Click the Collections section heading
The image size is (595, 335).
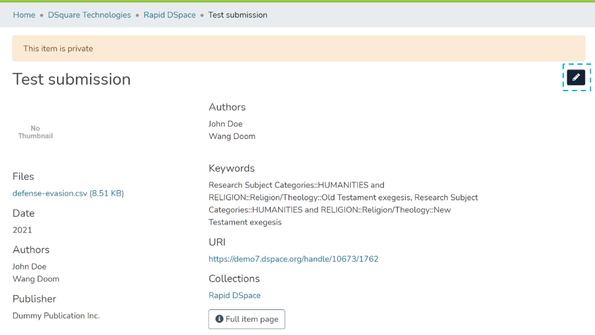234,279
